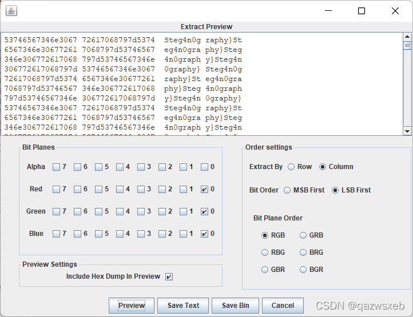Cancel the extract dialog
The image size is (413, 317).
(283, 306)
